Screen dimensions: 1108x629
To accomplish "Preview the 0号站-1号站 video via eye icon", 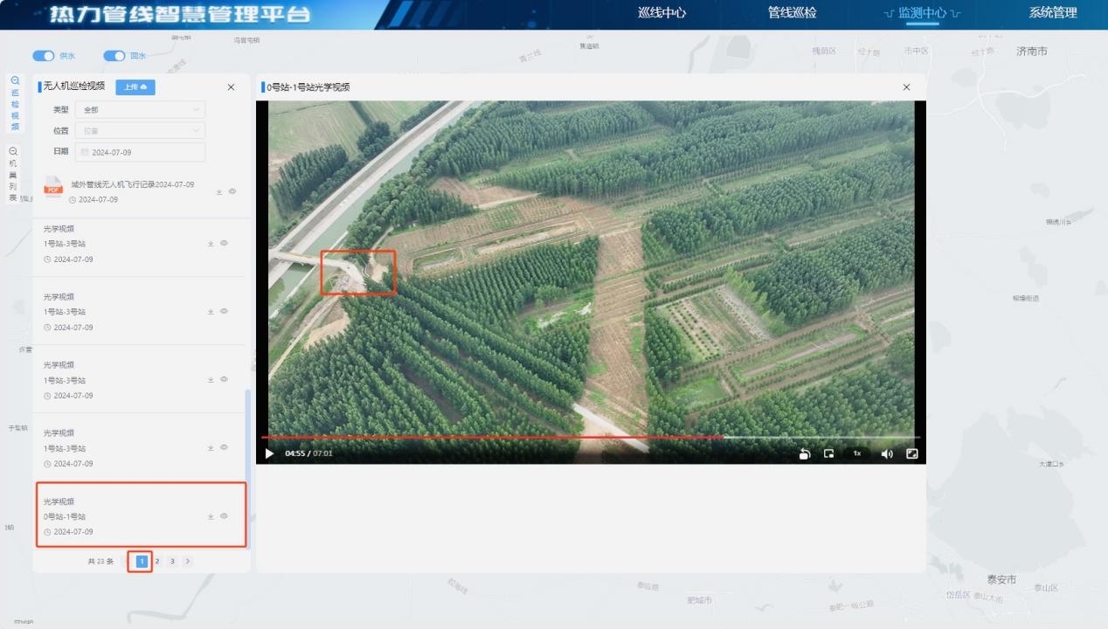I will click(x=225, y=516).
